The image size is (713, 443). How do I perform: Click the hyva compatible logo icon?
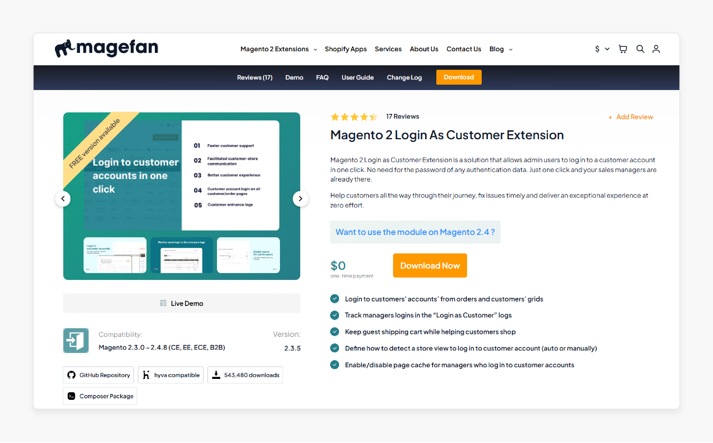146,375
